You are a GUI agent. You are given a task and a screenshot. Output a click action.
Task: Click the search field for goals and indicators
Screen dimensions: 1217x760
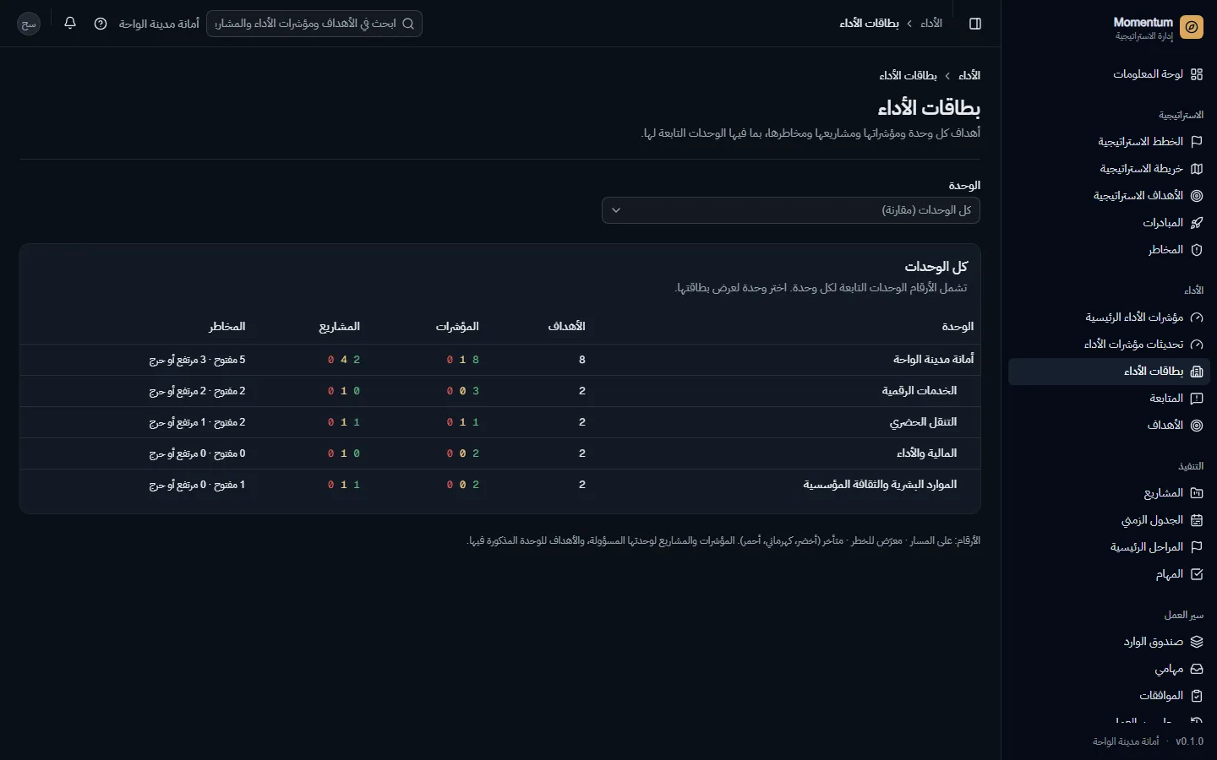[314, 24]
